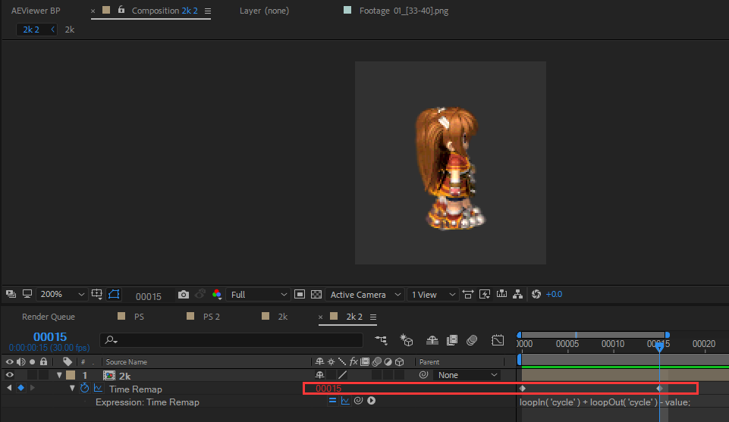Enable the Motion Blur timeline switch icon

(x=472, y=340)
